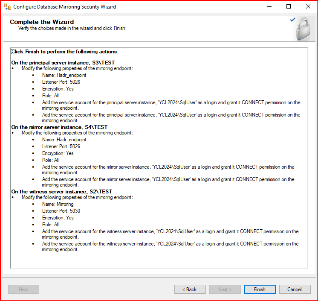318x301 pixels.
Task: Click the padlock icon in the header
Action: coord(302,29)
